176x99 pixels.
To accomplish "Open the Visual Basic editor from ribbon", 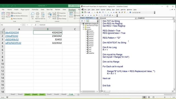I will tap(3, 15).
